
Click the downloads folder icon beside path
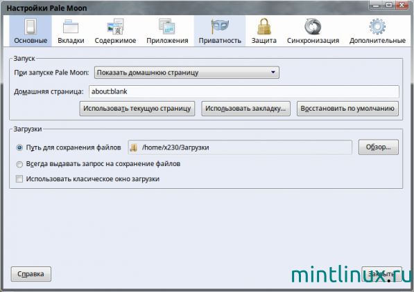[134, 147]
